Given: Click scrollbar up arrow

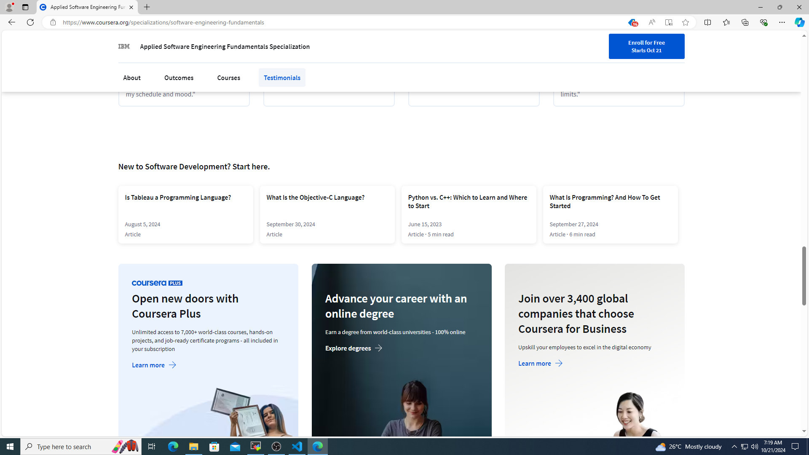Looking at the screenshot, I should pos(804,36).
